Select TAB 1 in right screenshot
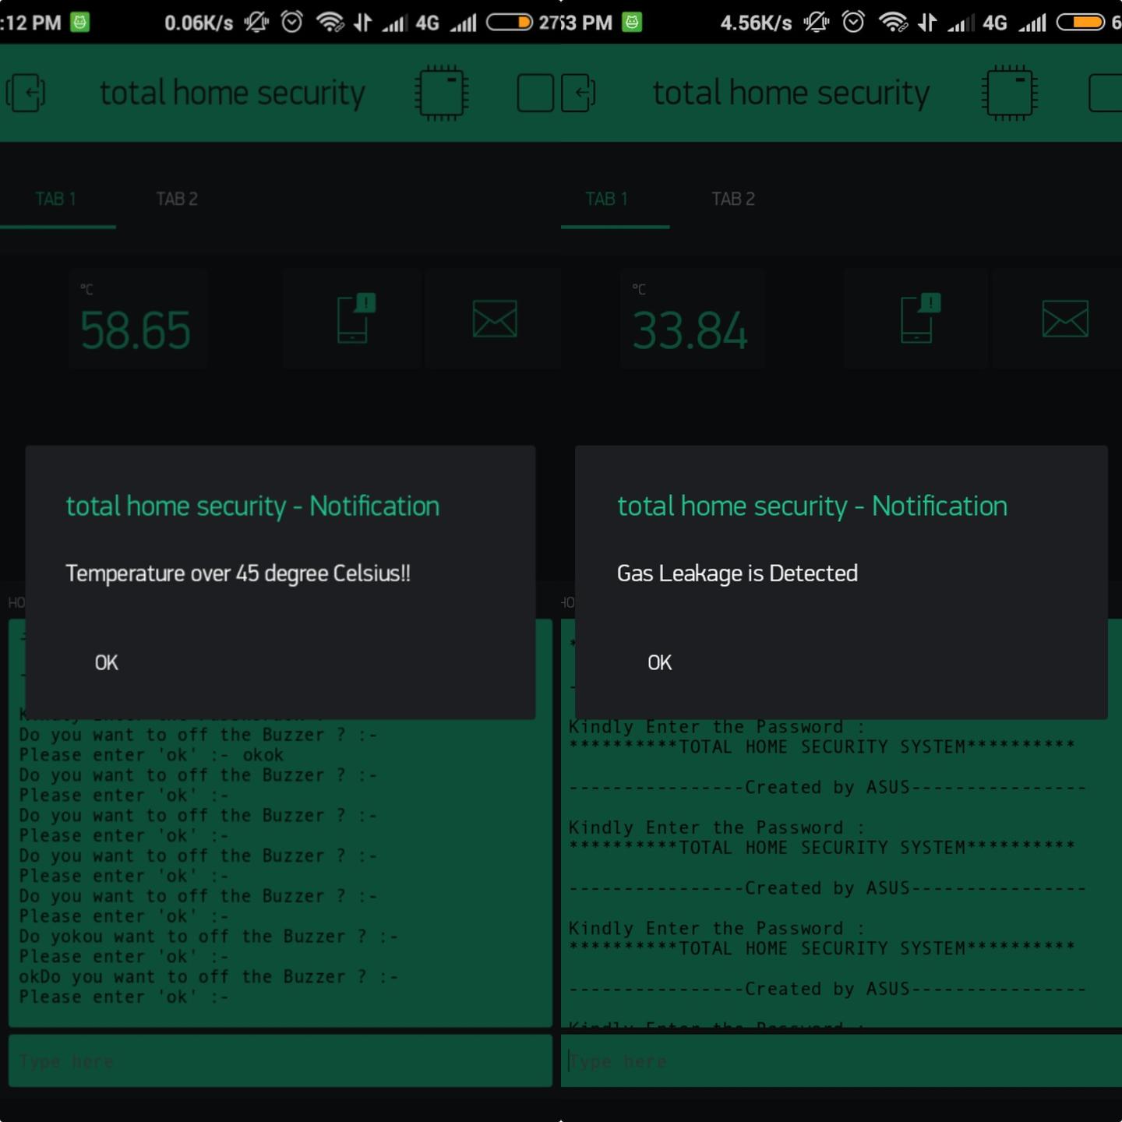Image resolution: width=1122 pixels, height=1122 pixels. [607, 199]
